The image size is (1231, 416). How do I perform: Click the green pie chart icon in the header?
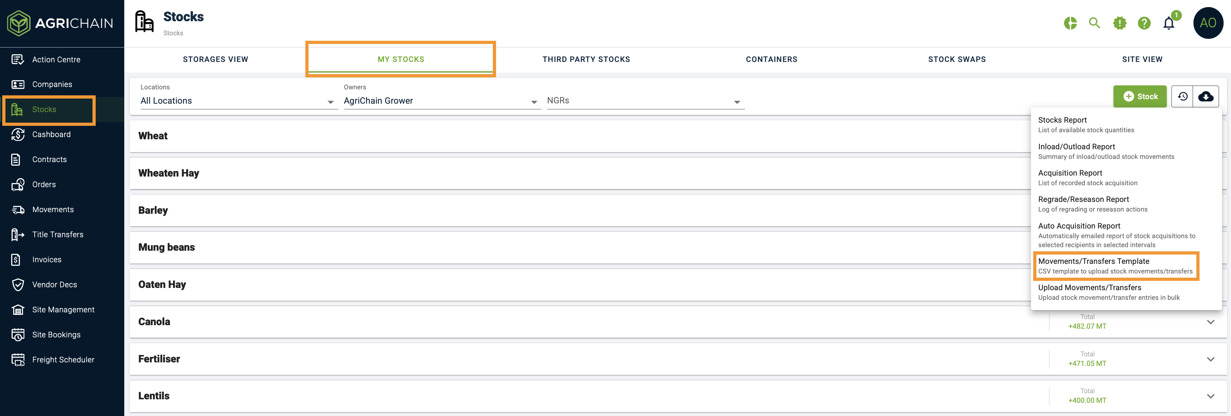(x=1070, y=23)
